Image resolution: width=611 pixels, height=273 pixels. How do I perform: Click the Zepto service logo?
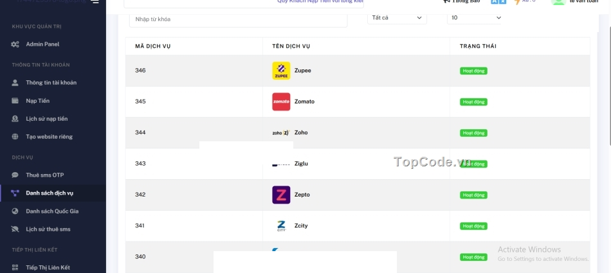pyautogui.click(x=281, y=195)
